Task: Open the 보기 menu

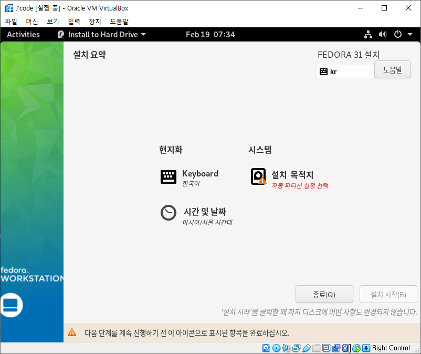Action: pyautogui.click(x=53, y=22)
